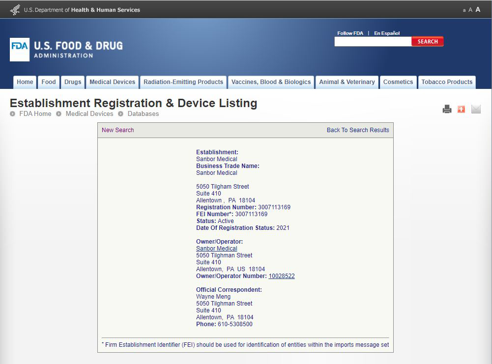
Task: Click the New Search link
Action: (117, 130)
